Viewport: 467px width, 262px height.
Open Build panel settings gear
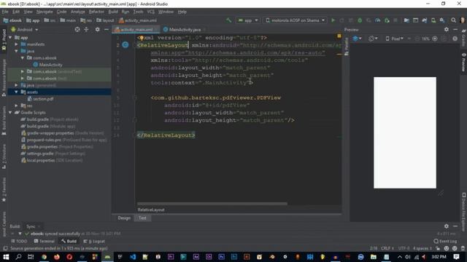(446, 226)
